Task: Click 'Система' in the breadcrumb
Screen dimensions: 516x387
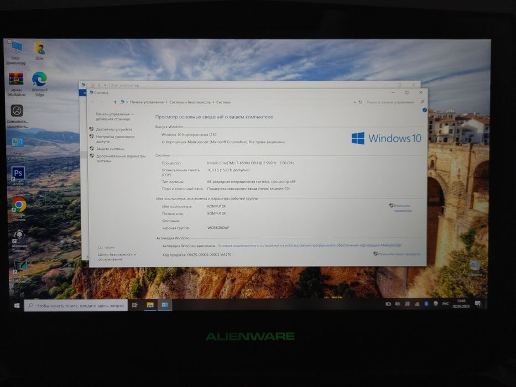Action: tap(223, 102)
